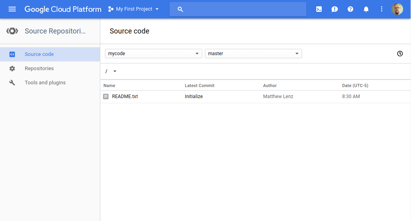Expand the mycode repository dropdown
The height and width of the screenshot is (221, 411).
click(153, 54)
